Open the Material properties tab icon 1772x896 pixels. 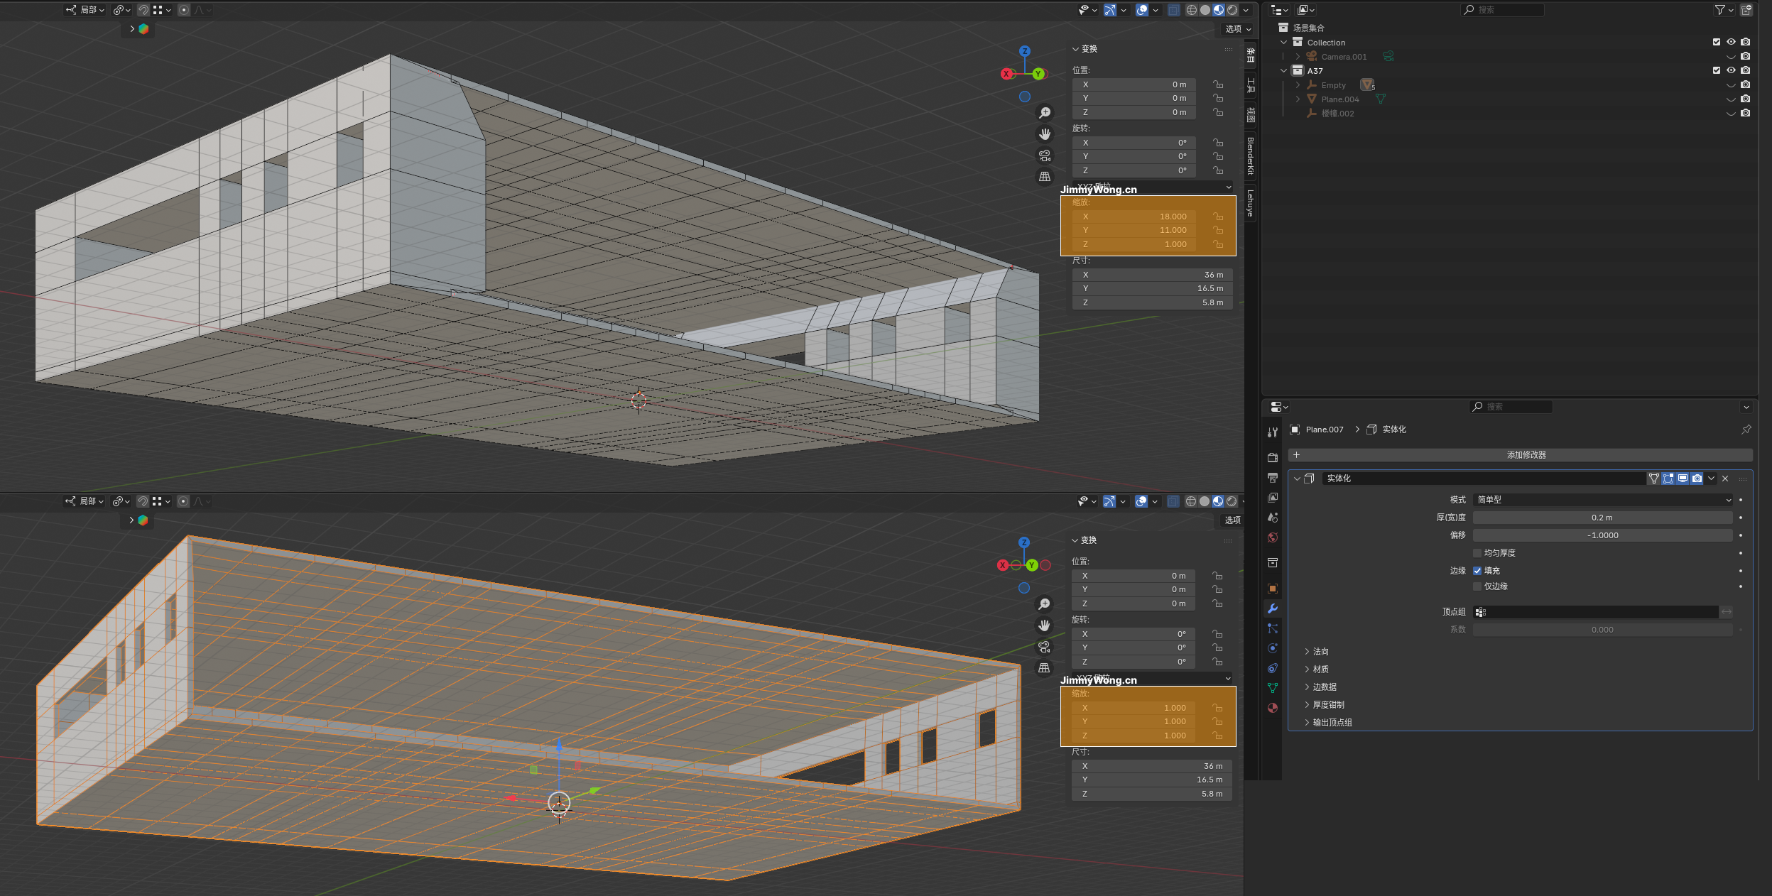tap(1272, 708)
